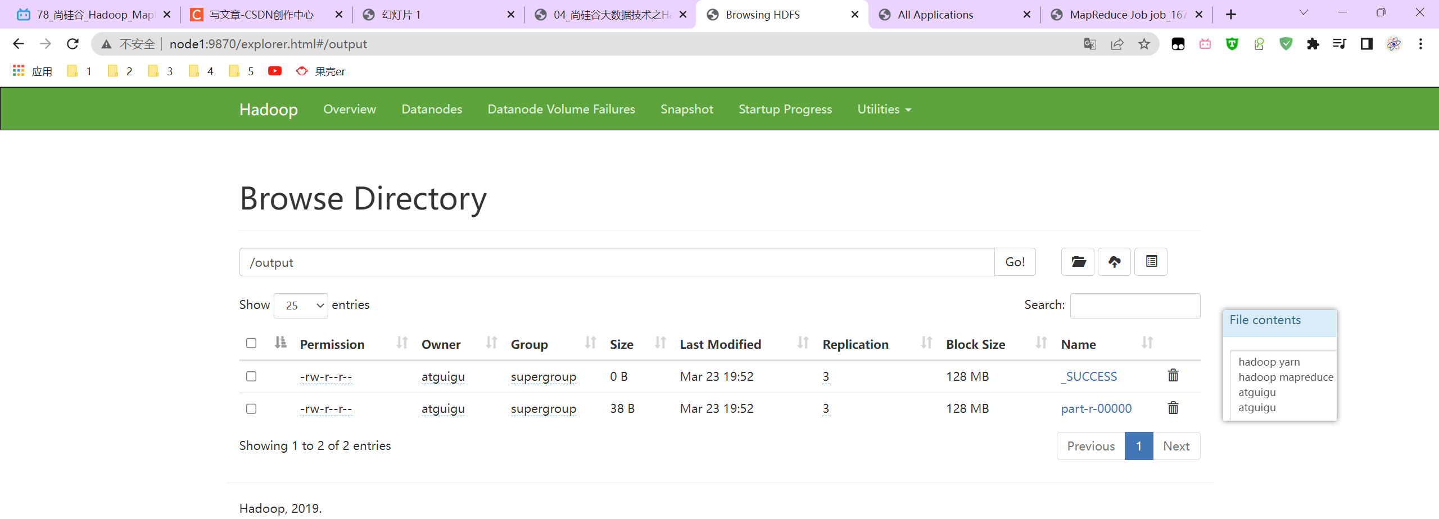Open the create directory folder icon
Image resolution: width=1439 pixels, height=519 pixels.
[x=1078, y=262]
